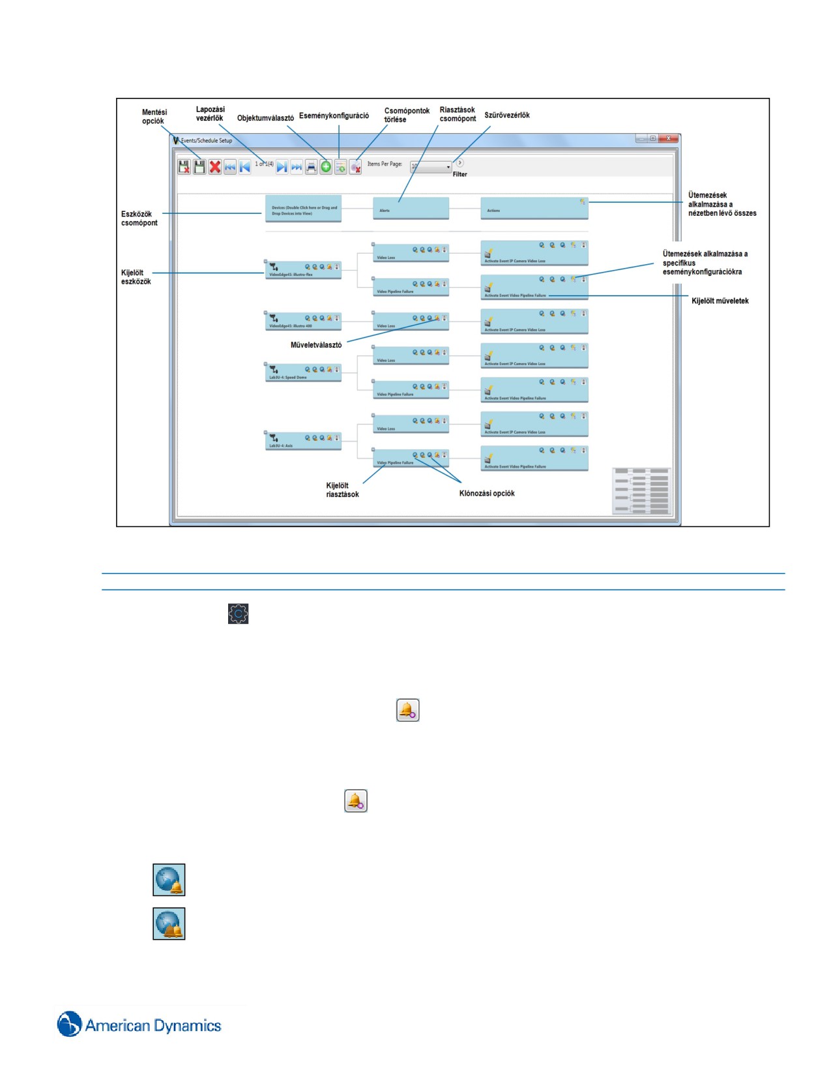Screen dimensions: 831x1076
Task: Go to the previous page arrow icon
Action: (x=245, y=168)
